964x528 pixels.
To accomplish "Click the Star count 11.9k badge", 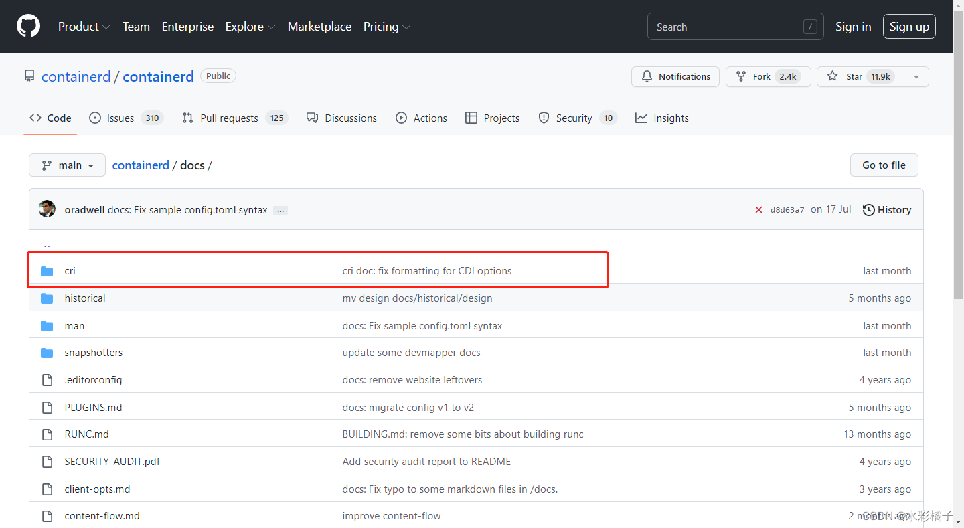I will click(880, 77).
